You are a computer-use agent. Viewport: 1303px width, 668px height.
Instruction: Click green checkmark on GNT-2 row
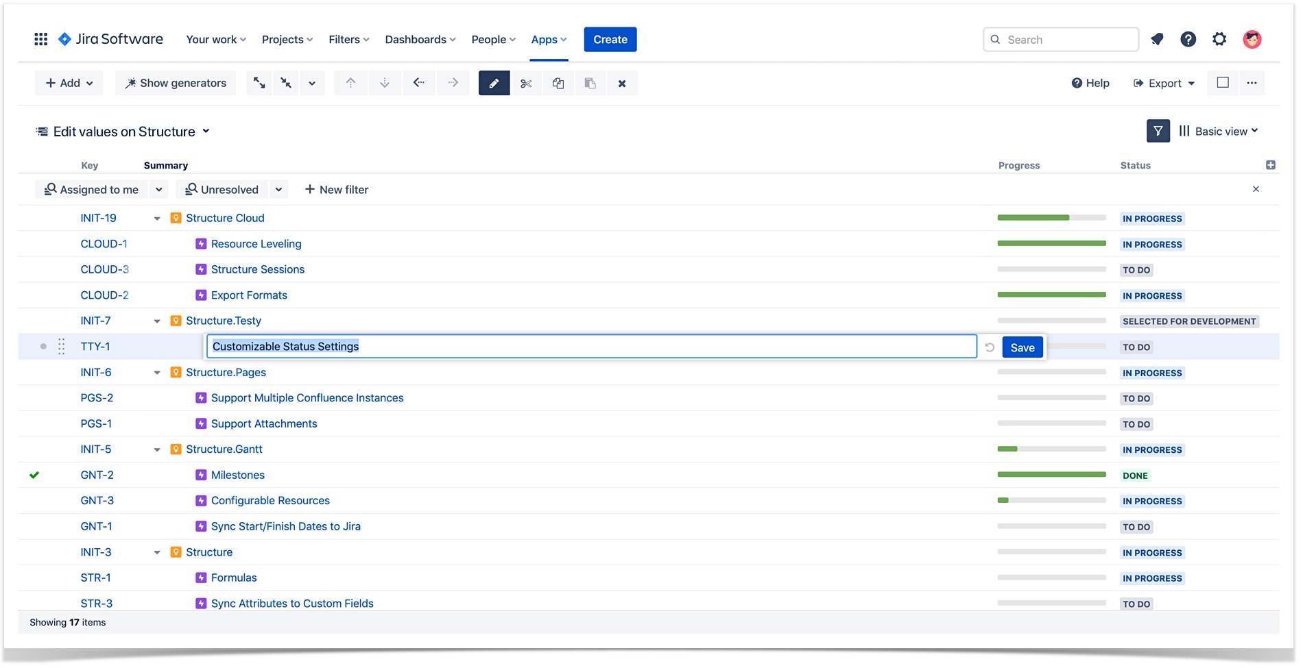pos(34,475)
